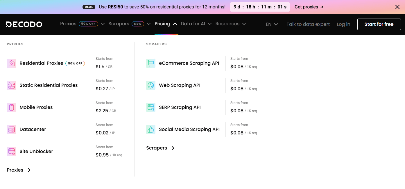Open Static Residential Proxies pricing
405x189 pixels.
(x=49, y=85)
